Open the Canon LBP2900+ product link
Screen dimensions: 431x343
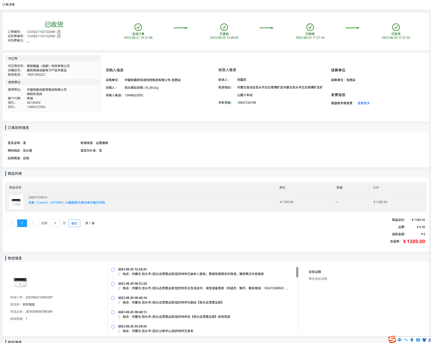[67, 203]
